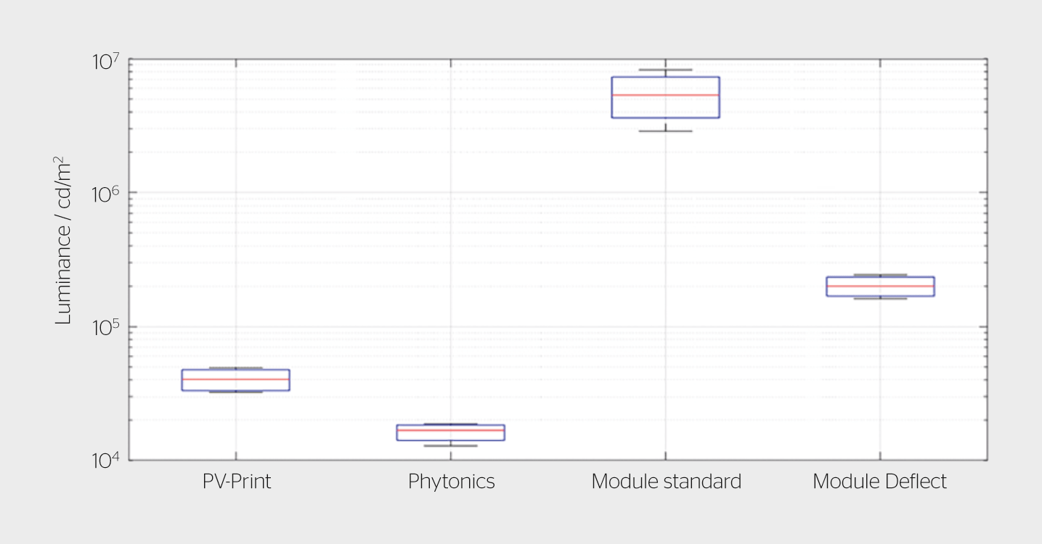
Task: Click the Module standard box's bottom edge
Action: 666,118
